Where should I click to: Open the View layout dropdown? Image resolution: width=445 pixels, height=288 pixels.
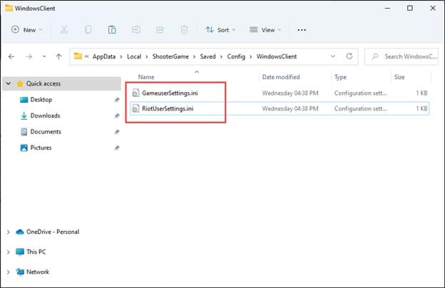point(265,30)
